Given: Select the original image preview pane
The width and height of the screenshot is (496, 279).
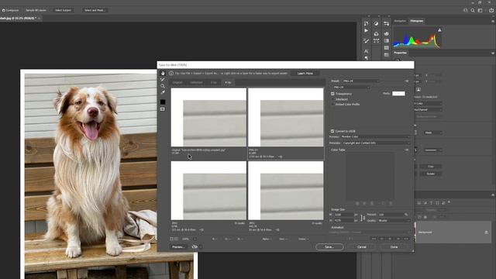Looking at the screenshot, I should tap(208, 117).
